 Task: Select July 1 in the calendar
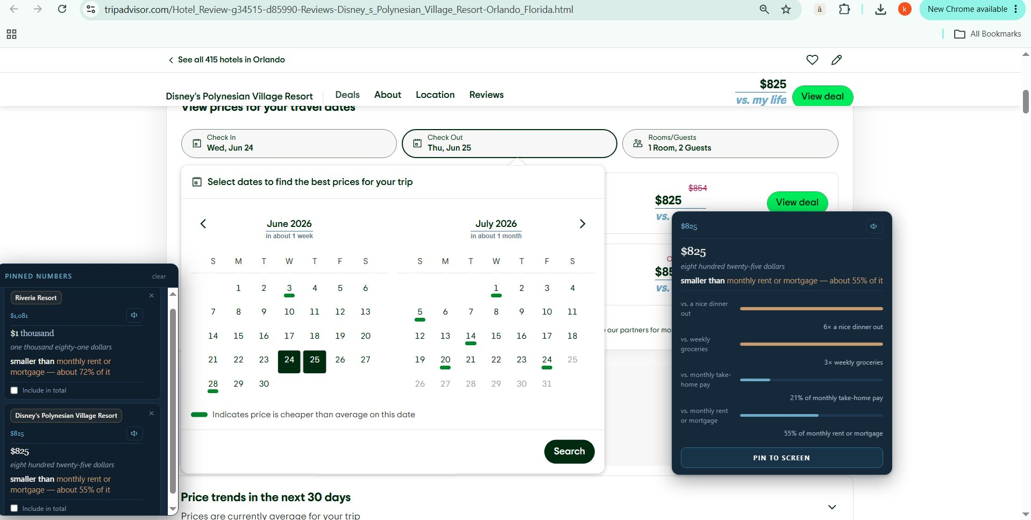496,289
